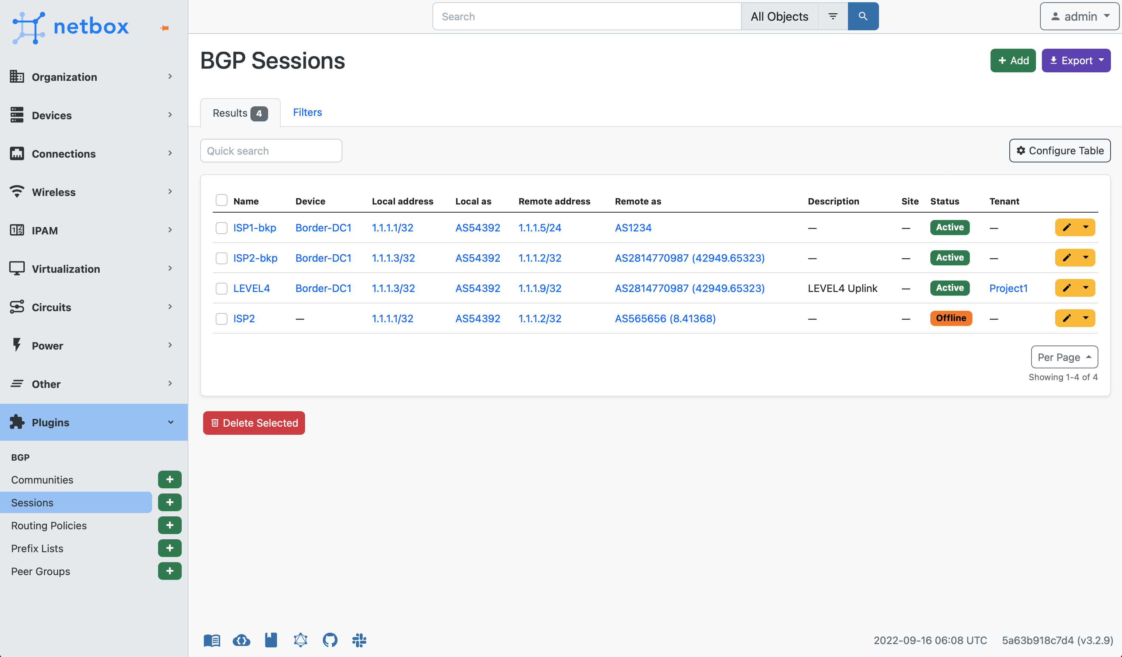Expand the Per Page dropdown

click(1064, 357)
